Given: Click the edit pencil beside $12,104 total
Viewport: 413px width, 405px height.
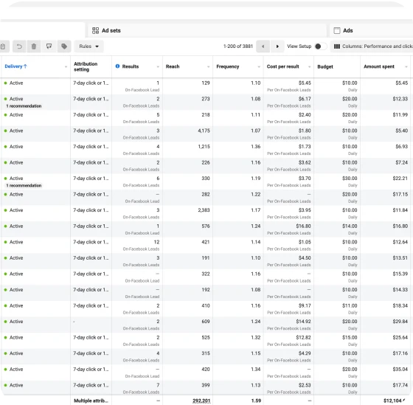Looking at the screenshot, I should pos(404,401).
